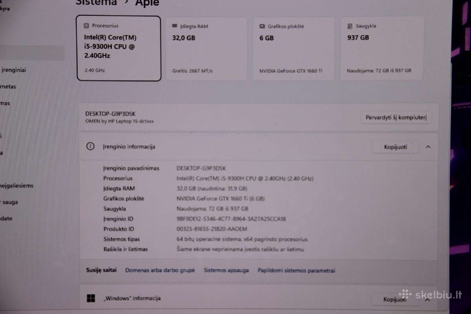
Task: Click the Įrenginio informacija info icon
Action: click(90, 146)
